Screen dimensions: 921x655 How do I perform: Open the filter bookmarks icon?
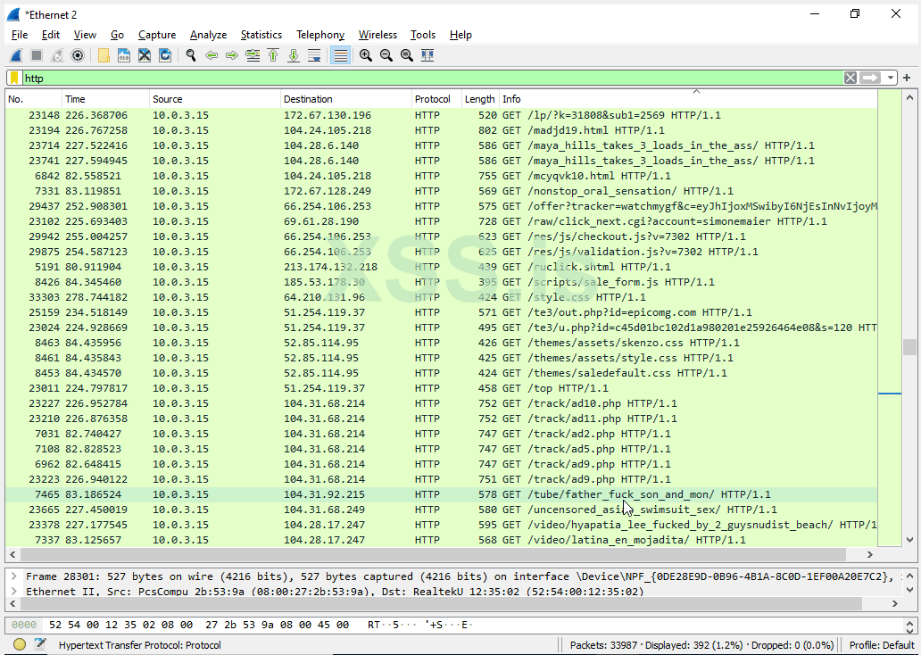(12, 78)
